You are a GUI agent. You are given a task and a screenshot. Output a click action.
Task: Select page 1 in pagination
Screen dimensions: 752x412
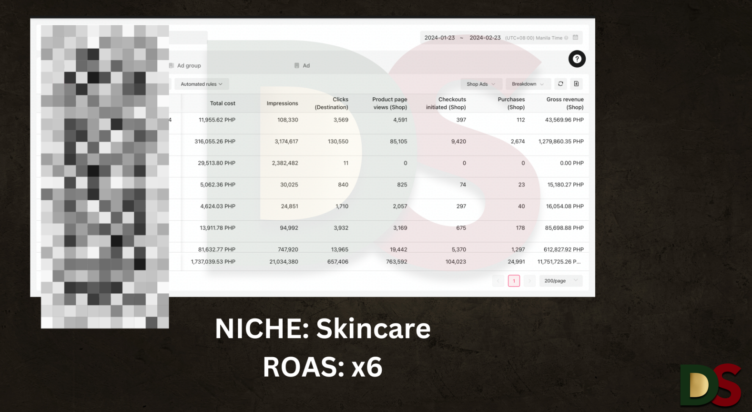514,281
